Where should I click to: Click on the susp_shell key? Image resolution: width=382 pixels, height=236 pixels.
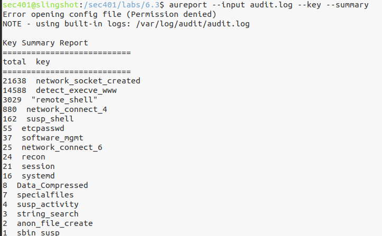(x=50, y=119)
